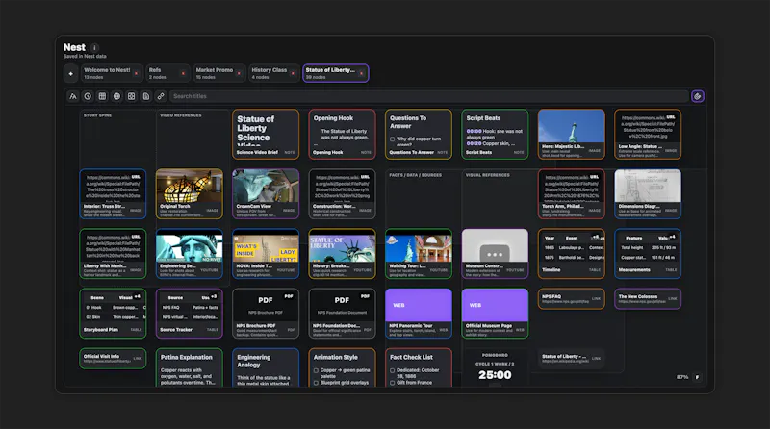Select the Engineering Analogy note card

266,367
